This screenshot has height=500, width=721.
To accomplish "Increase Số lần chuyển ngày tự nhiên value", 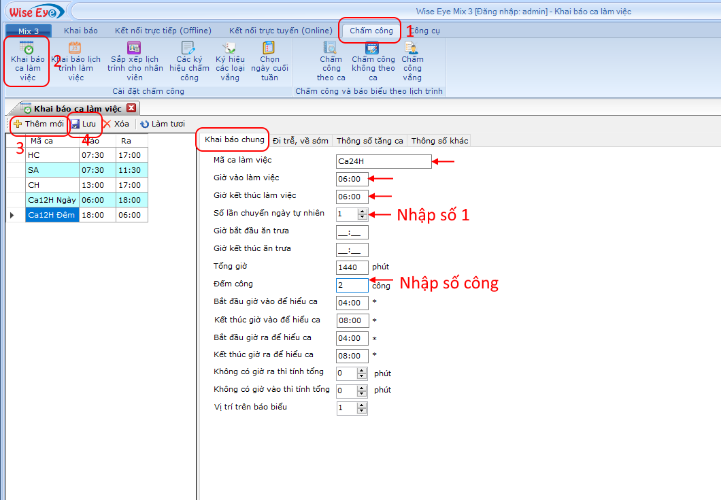I will pos(363,211).
